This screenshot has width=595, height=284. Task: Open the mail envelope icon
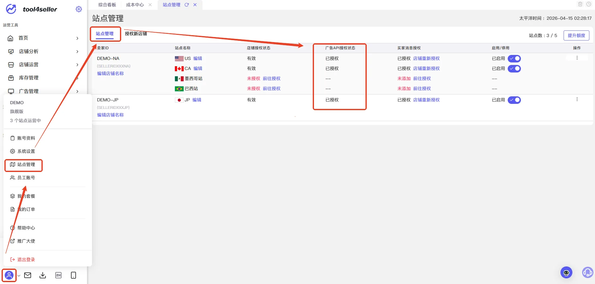(x=28, y=275)
